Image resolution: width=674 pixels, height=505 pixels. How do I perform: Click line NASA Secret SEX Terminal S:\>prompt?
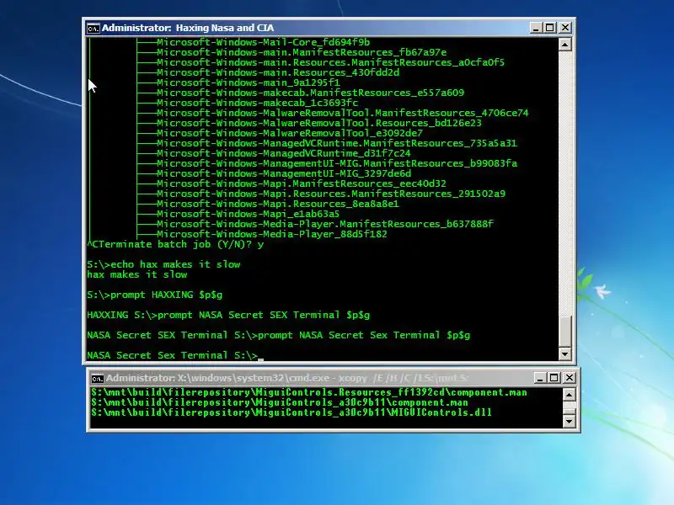[x=279, y=335]
